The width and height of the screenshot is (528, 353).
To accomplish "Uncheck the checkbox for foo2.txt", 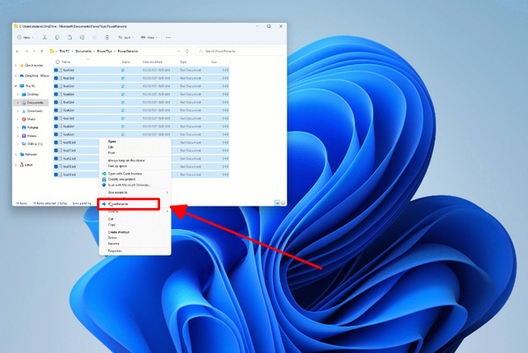I will click(x=56, y=78).
